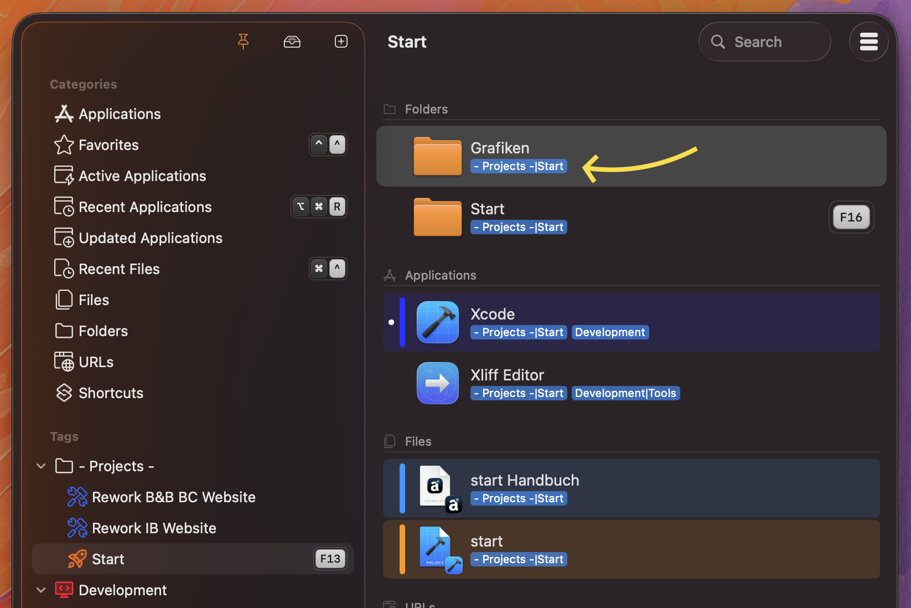The width and height of the screenshot is (911, 608).
Task: Click the orange pin icon
Action: click(243, 42)
